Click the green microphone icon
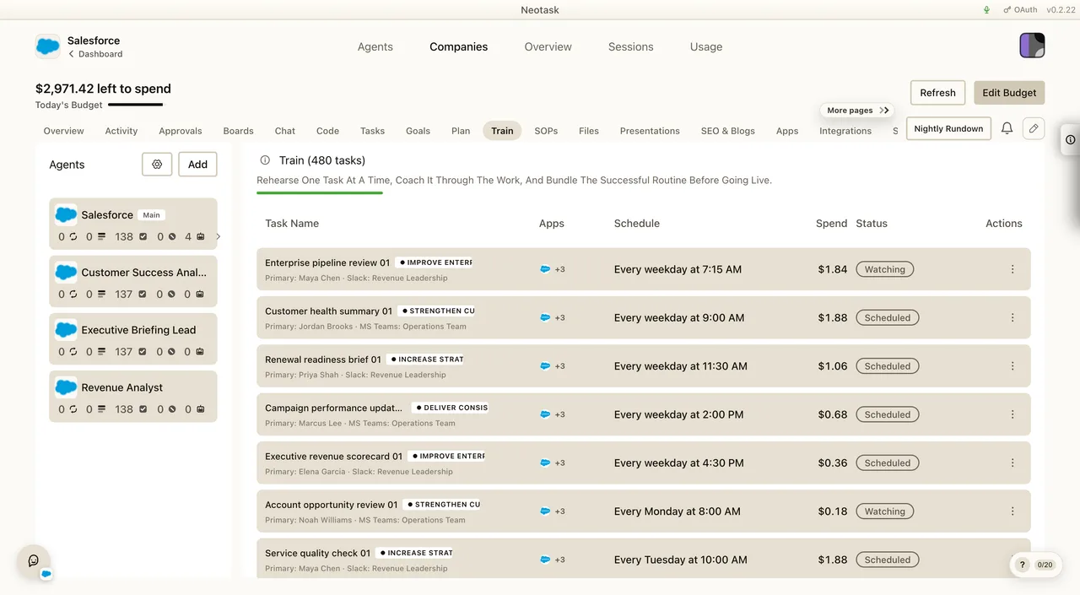Viewport: 1080px width, 595px height. (x=987, y=10)
